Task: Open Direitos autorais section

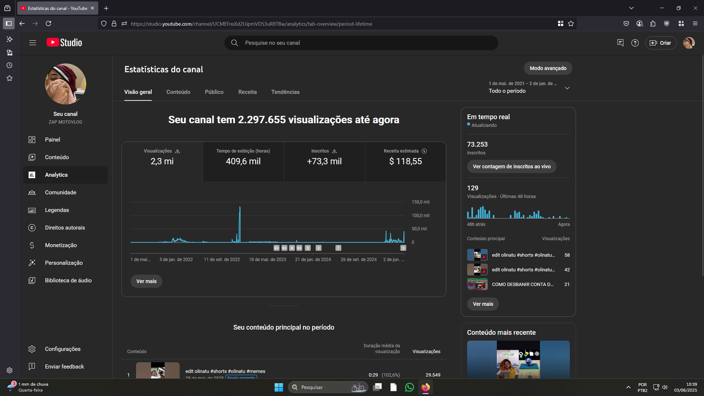Action: (65, 227)
